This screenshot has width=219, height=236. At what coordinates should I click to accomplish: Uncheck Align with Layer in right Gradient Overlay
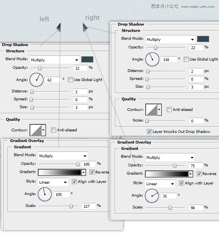pos(181,183)
